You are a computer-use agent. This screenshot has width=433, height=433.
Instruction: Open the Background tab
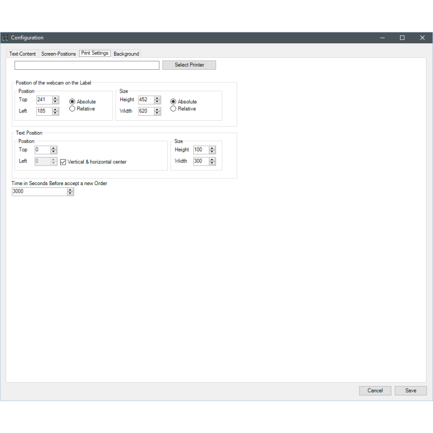pyautogui.click(x=126, y=54)
